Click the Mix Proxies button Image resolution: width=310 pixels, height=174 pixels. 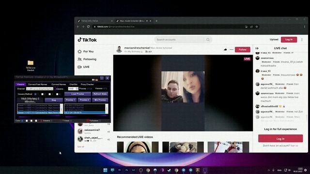click(x=100, y=100)
